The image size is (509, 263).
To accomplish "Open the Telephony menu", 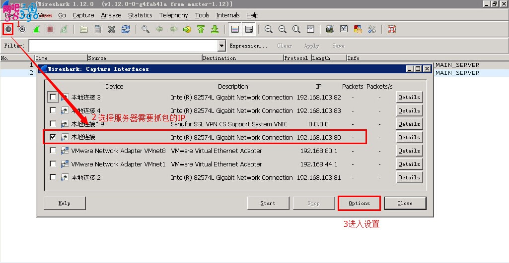I will click(174, 15).
